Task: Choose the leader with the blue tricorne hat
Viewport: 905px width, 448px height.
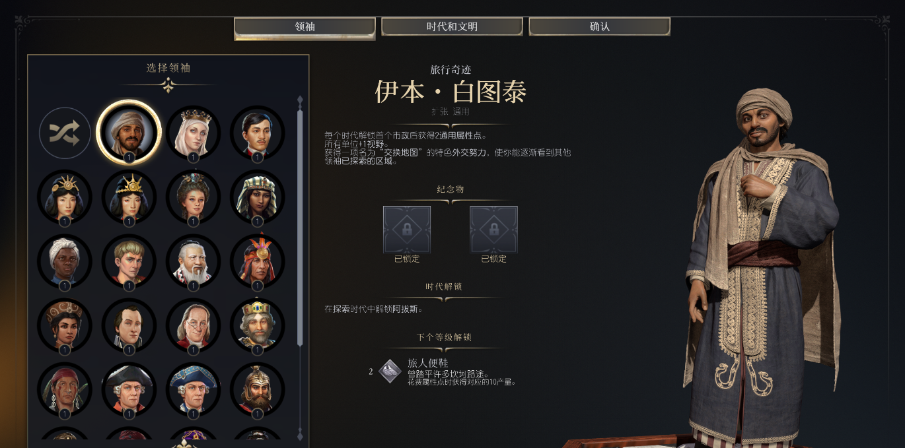Action: pyautogui.click(x=193, y=389)
